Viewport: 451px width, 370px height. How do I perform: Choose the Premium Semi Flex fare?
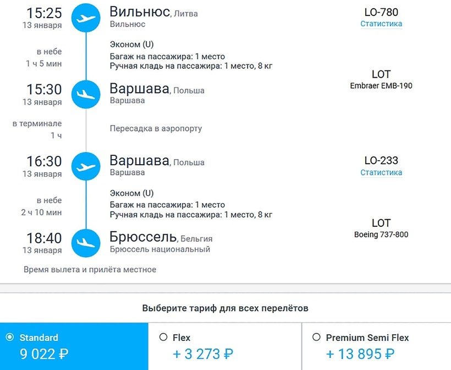click(x=316, y=338)
